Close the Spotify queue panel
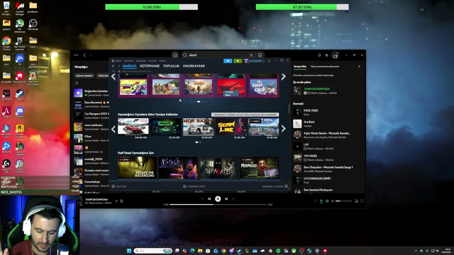The image size is (454, 255). (359, 67)
